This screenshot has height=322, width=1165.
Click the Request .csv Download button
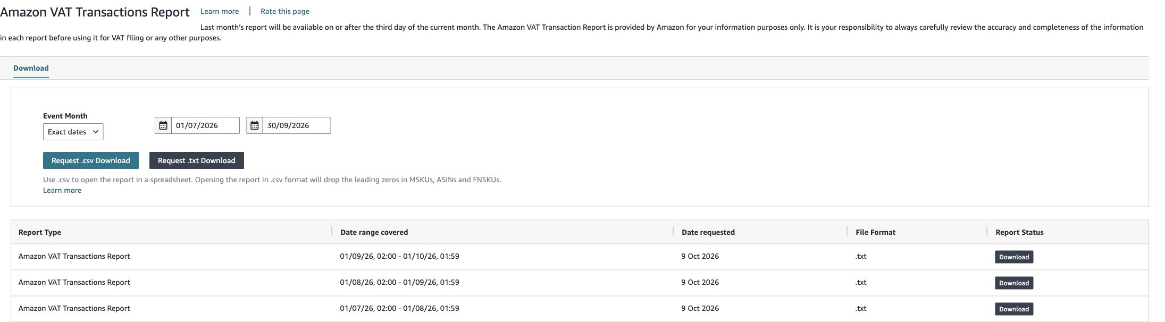pyautogui.click(x=91, y=160)
